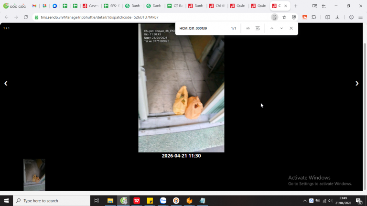Show hidden system tray icons
This screenshot has height=206, width=367.
click(x=304, y=201)
